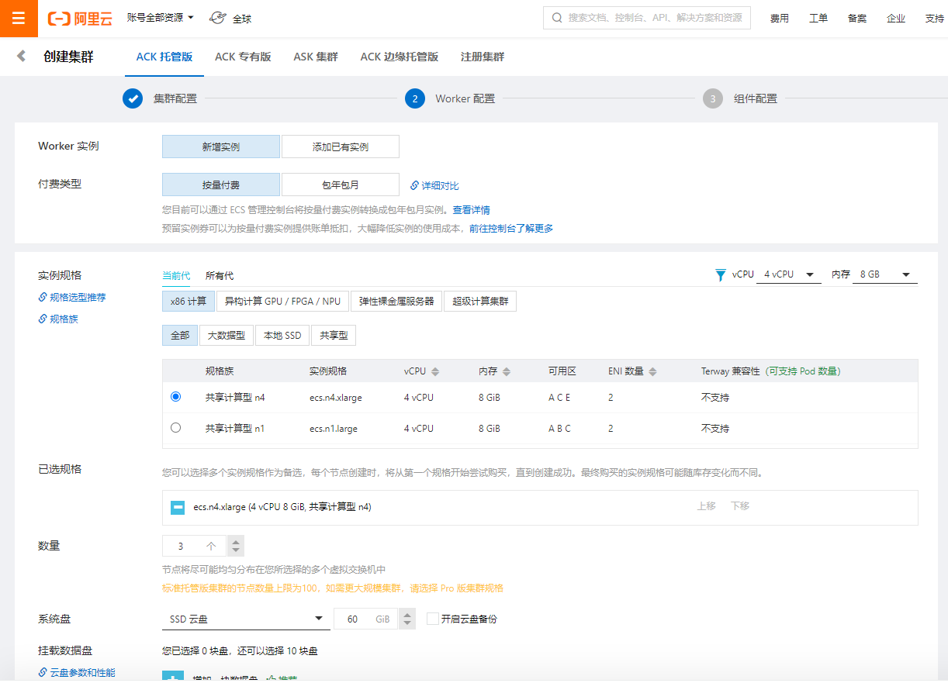Switch to the 注册集群 tab
This screenshot has width=948, height=683.
tap(483, 57)
